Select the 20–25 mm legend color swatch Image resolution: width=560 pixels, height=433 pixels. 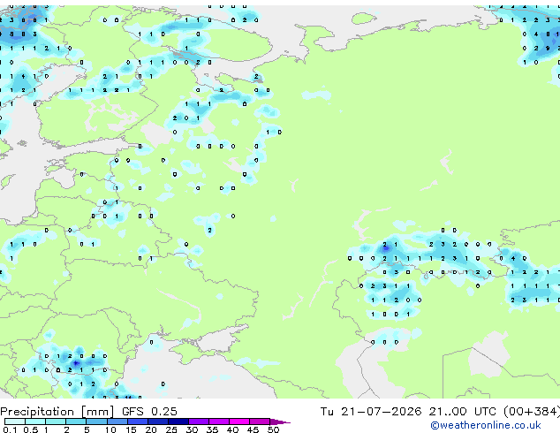tap(158, 422)
